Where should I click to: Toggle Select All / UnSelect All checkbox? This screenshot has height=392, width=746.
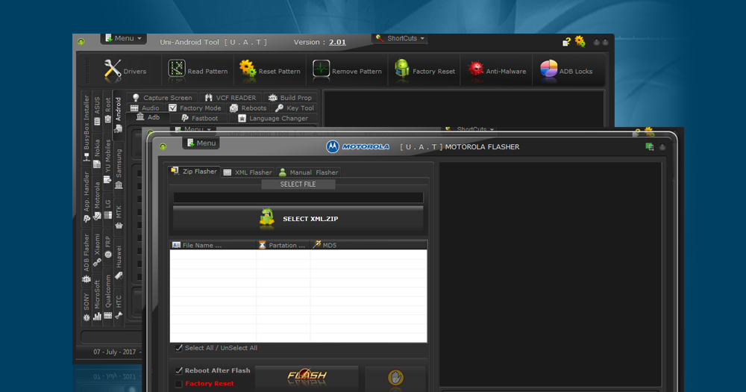(179, 348)
